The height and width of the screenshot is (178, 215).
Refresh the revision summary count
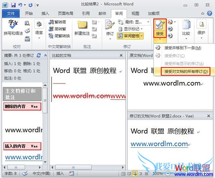click(x=38, y=55)
